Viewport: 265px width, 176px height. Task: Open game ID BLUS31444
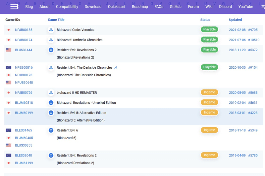tap(24, 50)
